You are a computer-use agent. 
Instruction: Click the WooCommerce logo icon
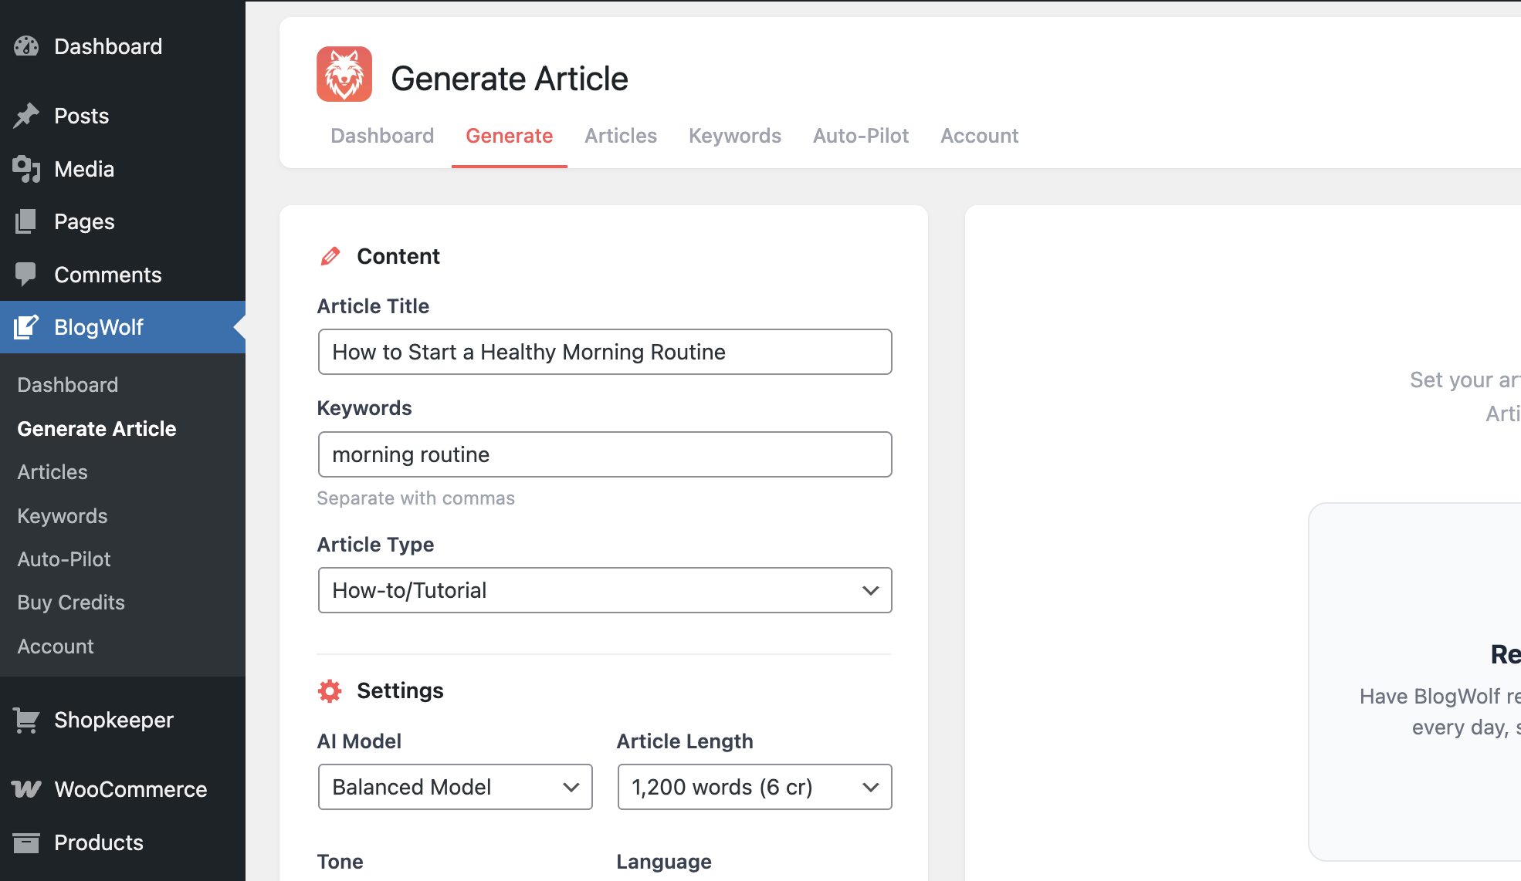click(27, 789)
